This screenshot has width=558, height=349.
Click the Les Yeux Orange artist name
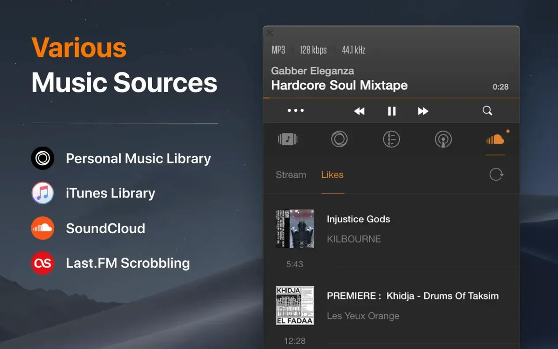363,316
